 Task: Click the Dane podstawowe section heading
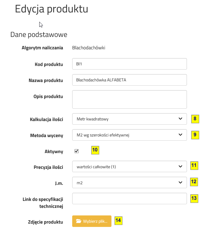tap(39, 35)
